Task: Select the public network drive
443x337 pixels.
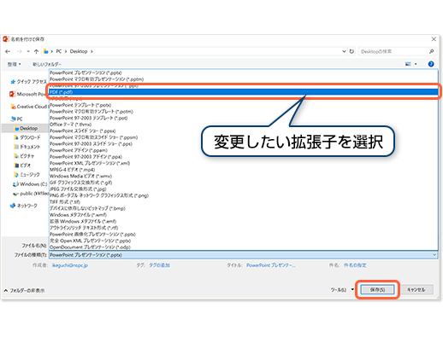Action: pos(31,194)
